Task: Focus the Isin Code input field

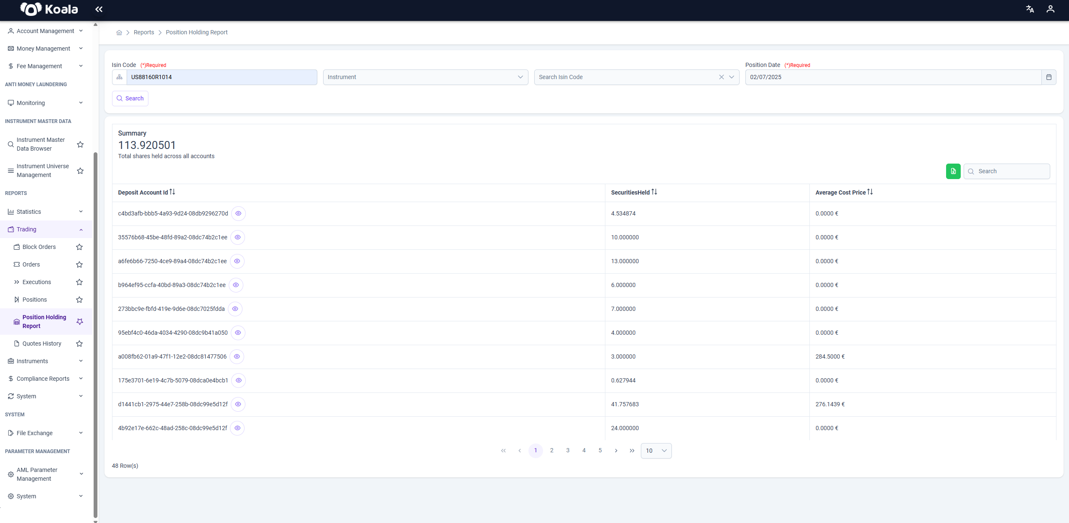Action: (222, 77)
